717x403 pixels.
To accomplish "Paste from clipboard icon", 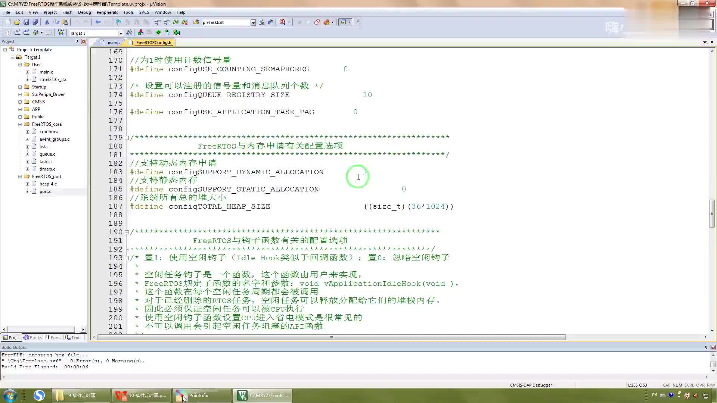I will click(x=65, y=22).
